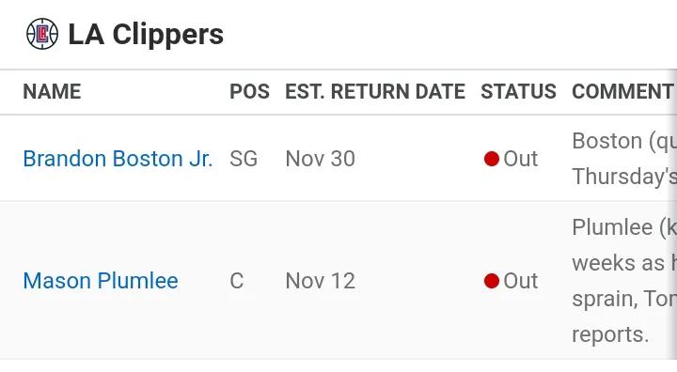Screen dimensions: 677x372
Task: Click the EST. RETURN DATE column header
Action: pyautogui.click(x=375, y=91)
